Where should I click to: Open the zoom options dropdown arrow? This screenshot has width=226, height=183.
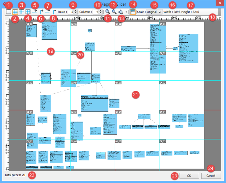(126, 12)
